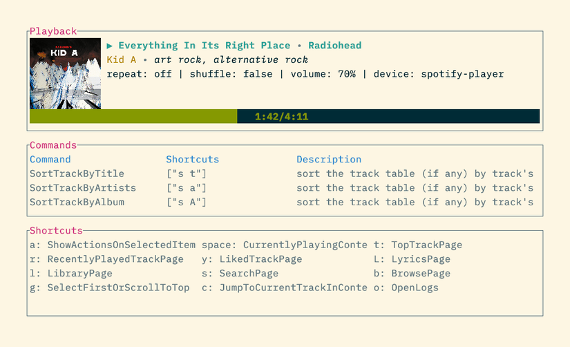
Task: Click the c: JumpToCurrentTrackInConte shortcut
Action: click(x=285, y=288)
